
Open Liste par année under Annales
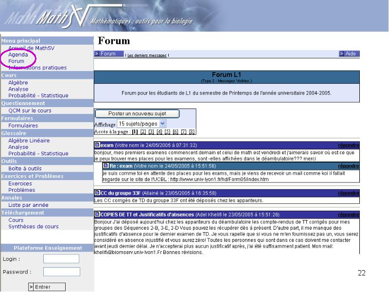[x=28, y=205]
